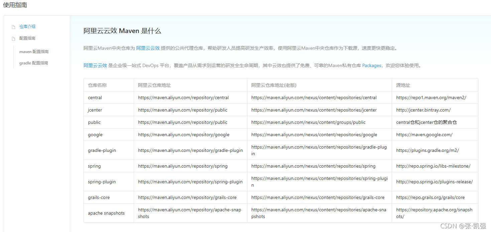Click the source https://maven.google.com/
Image resolution: width=491 pixels, height=232 pixels.
424,135
